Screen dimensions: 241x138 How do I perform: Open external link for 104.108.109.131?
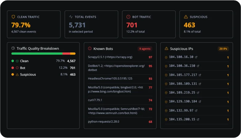click(x=200, y=84)
